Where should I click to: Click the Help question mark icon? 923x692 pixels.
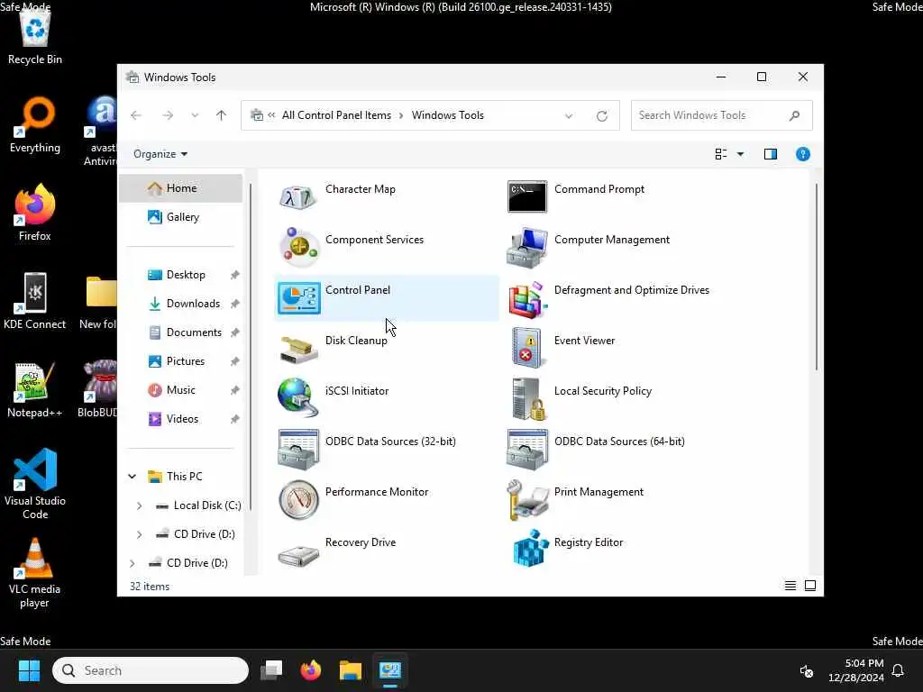[803, 154]
